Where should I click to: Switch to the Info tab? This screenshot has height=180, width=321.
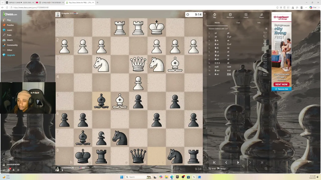point(259,23)
